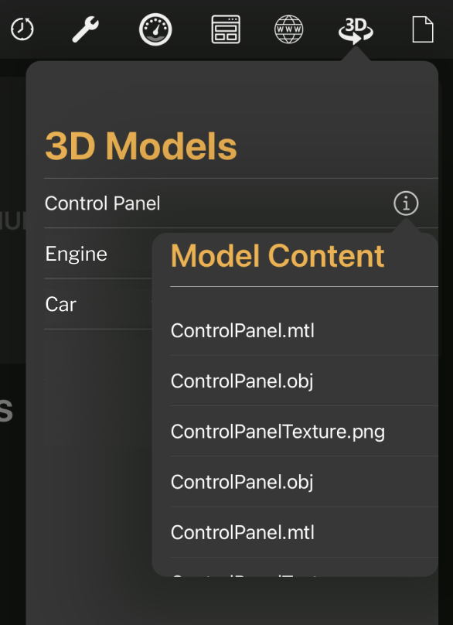
Task: Click the 3D Models popover title
Action: 141,146
